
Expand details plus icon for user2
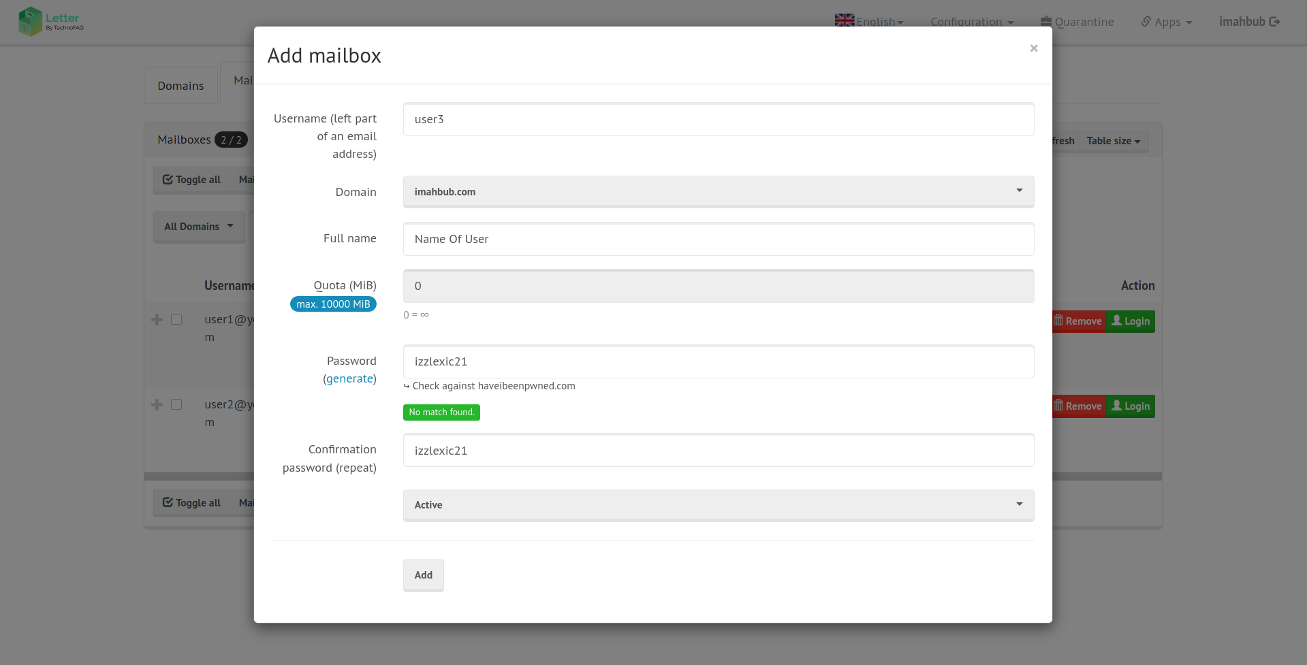(157, 404)
